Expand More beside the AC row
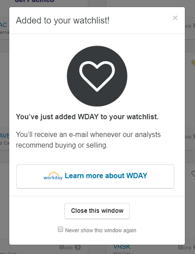Image resolution: width=195 pixels, height=254 pixels. point(188,26)
